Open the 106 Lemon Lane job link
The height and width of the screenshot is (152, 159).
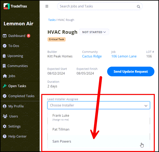[124, 56]
